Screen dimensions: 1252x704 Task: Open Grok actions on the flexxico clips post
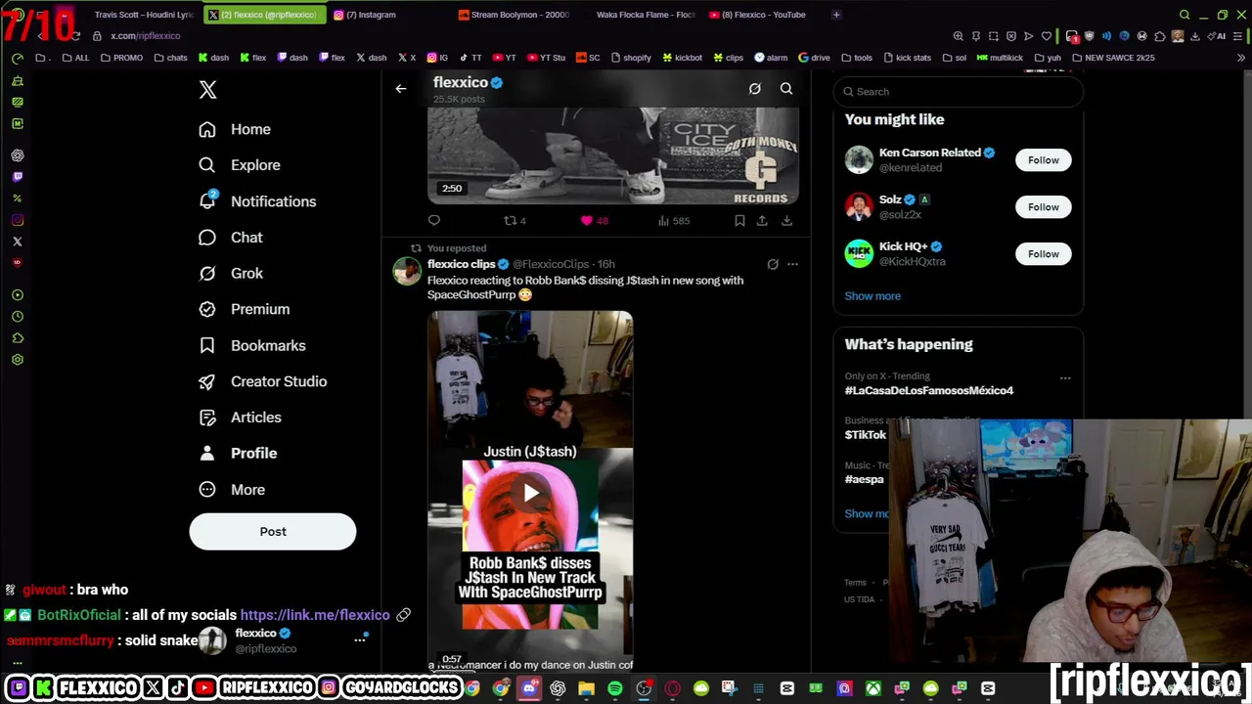coord(773,264)
